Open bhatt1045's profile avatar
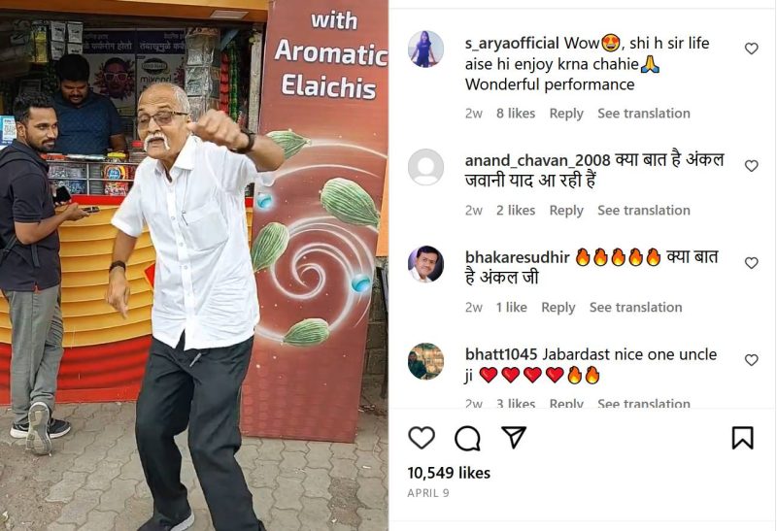Image resolution: width=777 pixels, height=531 pixels. (x=425, y=361)
